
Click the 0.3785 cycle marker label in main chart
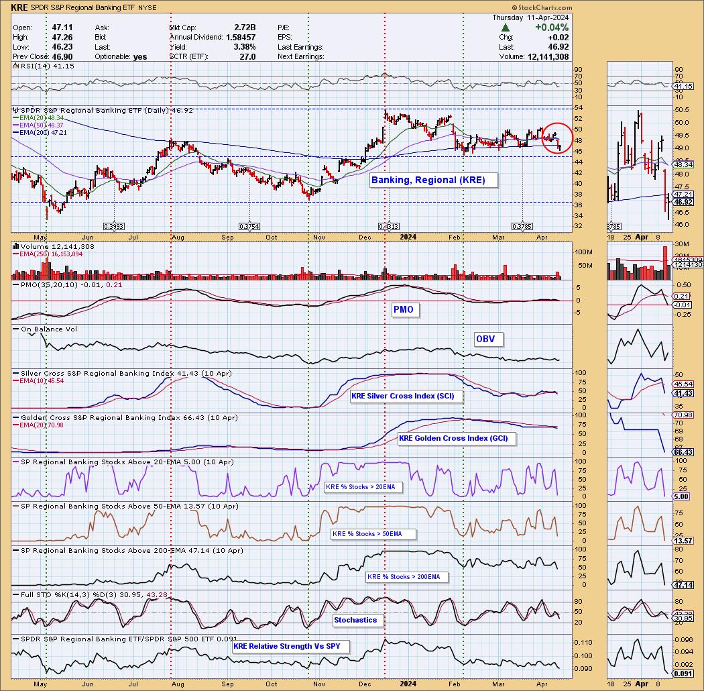tap(522, 227)
